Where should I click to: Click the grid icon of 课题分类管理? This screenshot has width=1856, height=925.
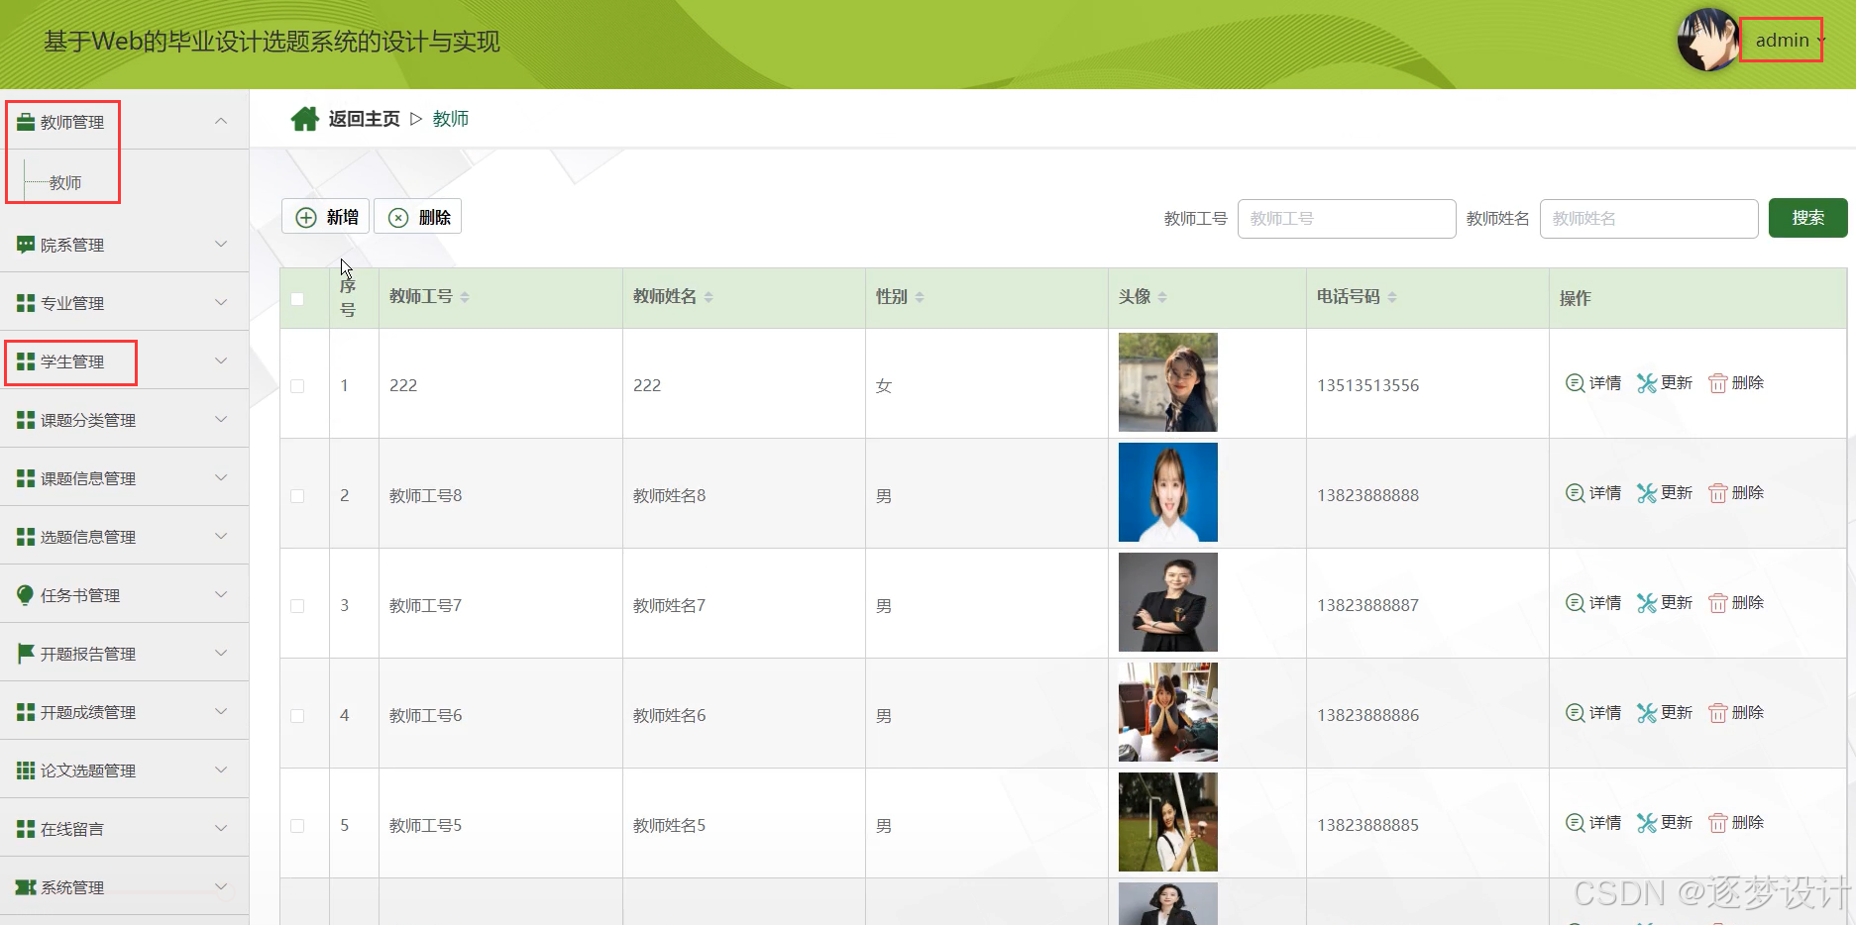(26, 420)
